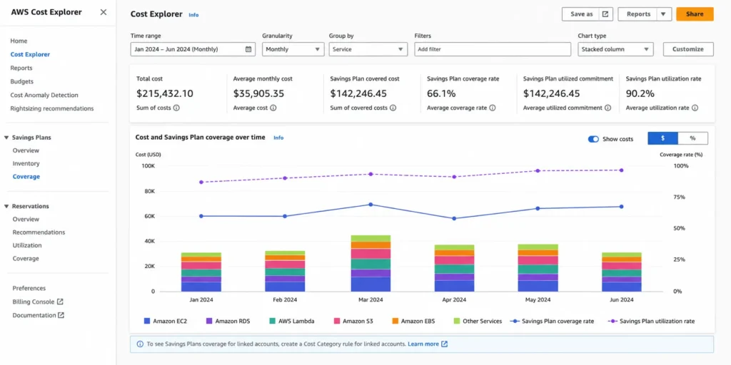Collapse the Reservations section
The image size is (731, 365).
(x=6, y=206)
